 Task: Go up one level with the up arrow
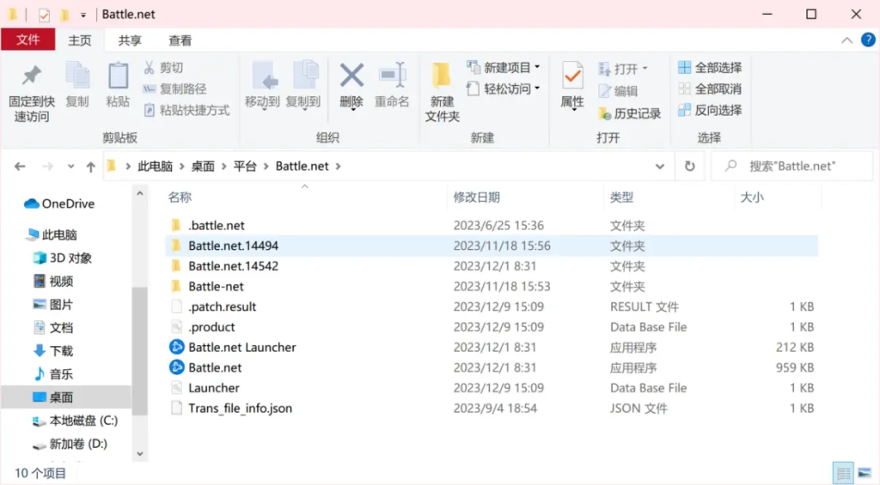[90, 167]
